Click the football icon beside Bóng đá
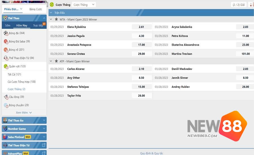The image size is (254, 155). tap(6, 33)
